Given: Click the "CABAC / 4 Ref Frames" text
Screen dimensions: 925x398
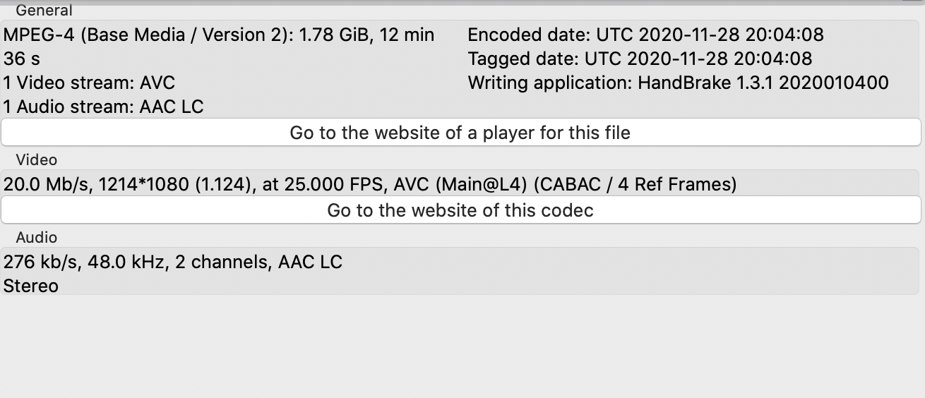Looking at the screenshot, I should pos(635,184).
